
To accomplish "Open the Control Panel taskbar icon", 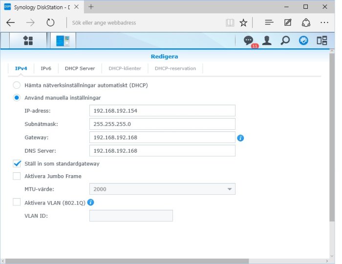I will coord(63,41).
